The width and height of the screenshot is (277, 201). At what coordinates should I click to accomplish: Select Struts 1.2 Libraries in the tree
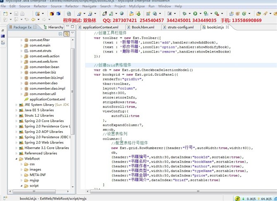pos(39,115)
